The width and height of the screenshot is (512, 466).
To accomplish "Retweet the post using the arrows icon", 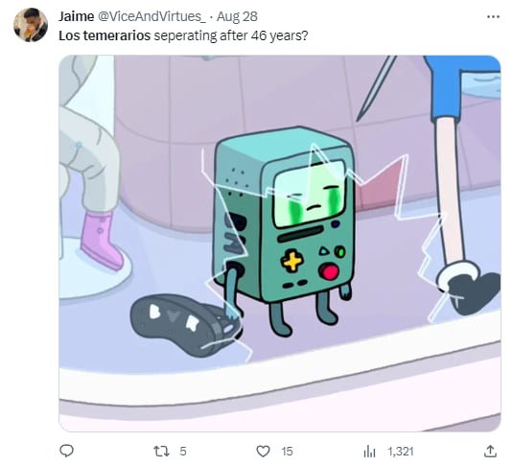I will [x=162, y=452].
